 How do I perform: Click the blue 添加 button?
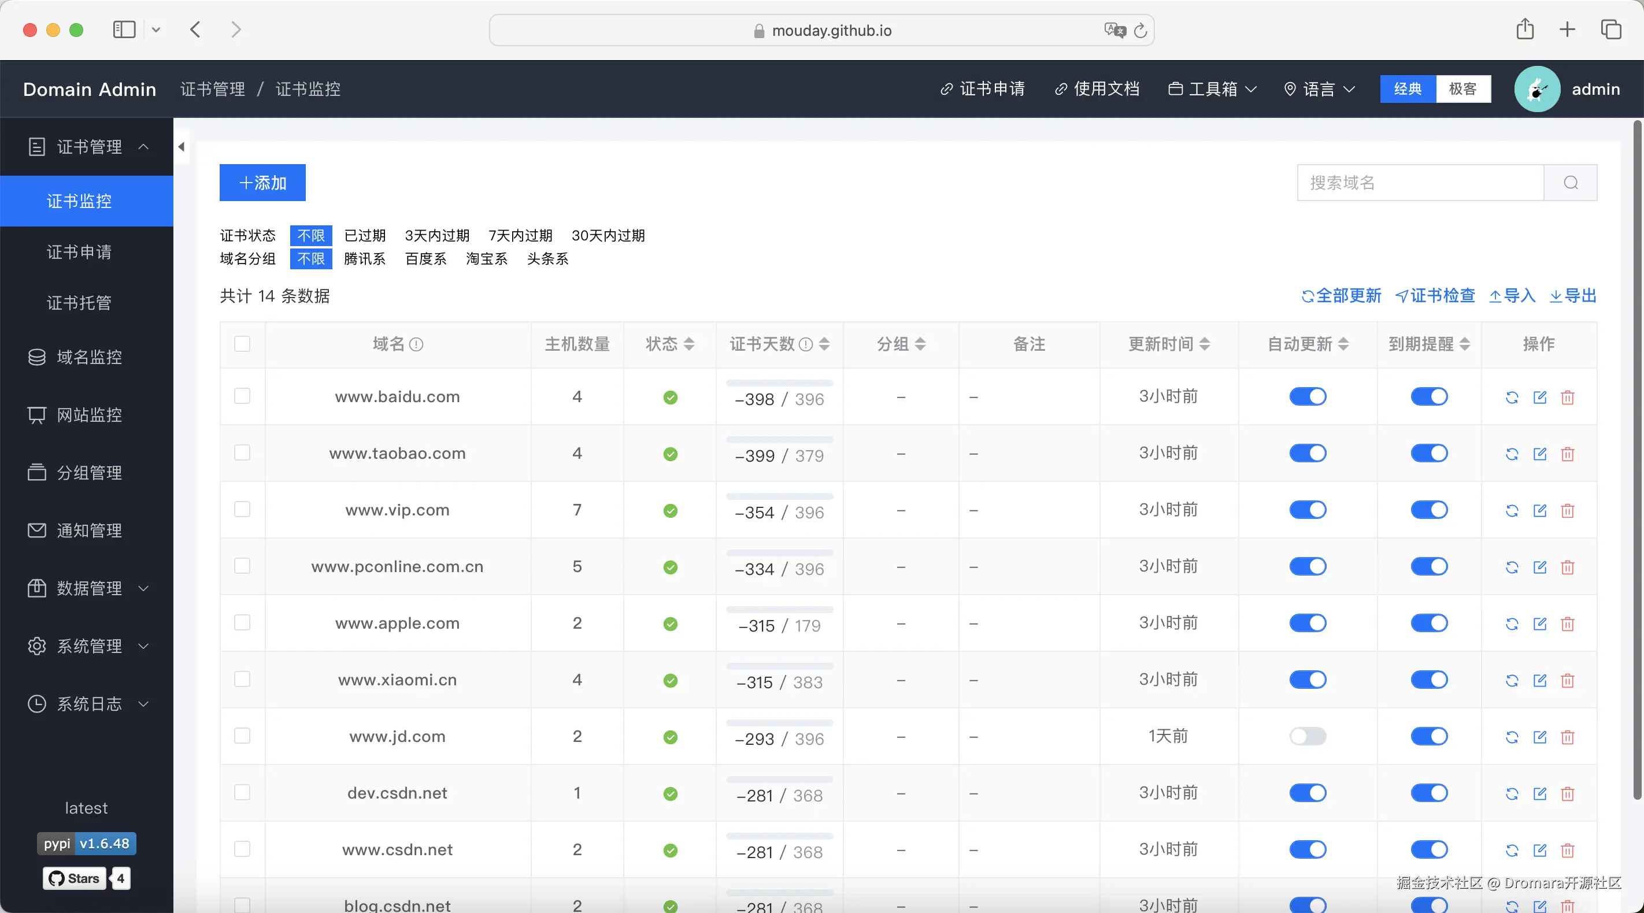262,183
